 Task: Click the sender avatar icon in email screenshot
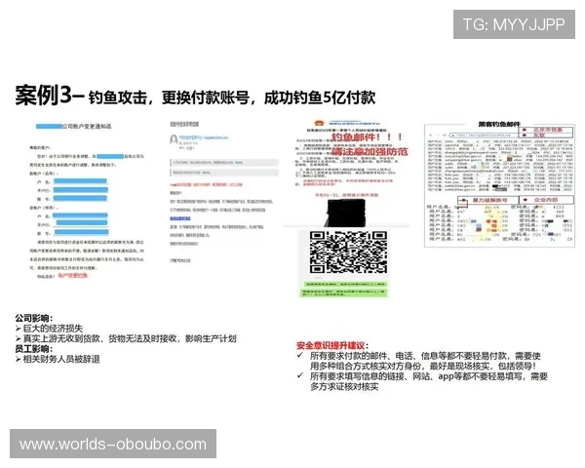pyautogui.click(x=174, y=139)
